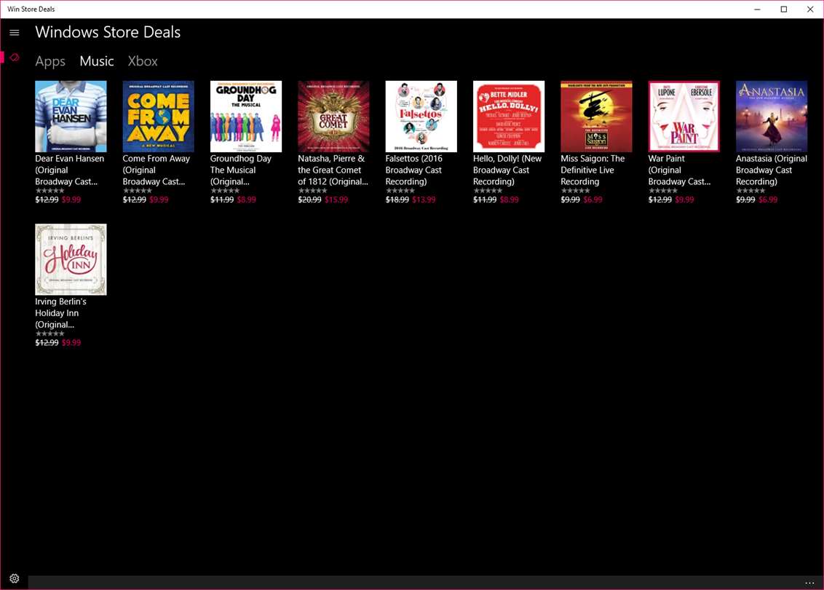824x590 pixels.
Task: Select the Music tab
Action: tap(97, 61)
